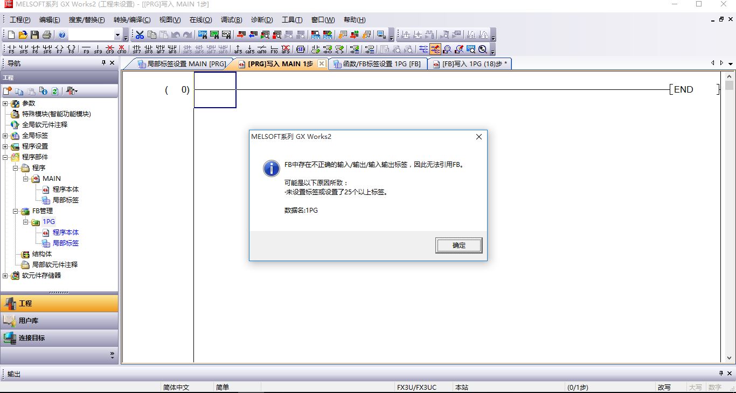Switch to 函数/FB标签设置 1PG tab
This screenshot has width=736, height=393.
[377, 64]
